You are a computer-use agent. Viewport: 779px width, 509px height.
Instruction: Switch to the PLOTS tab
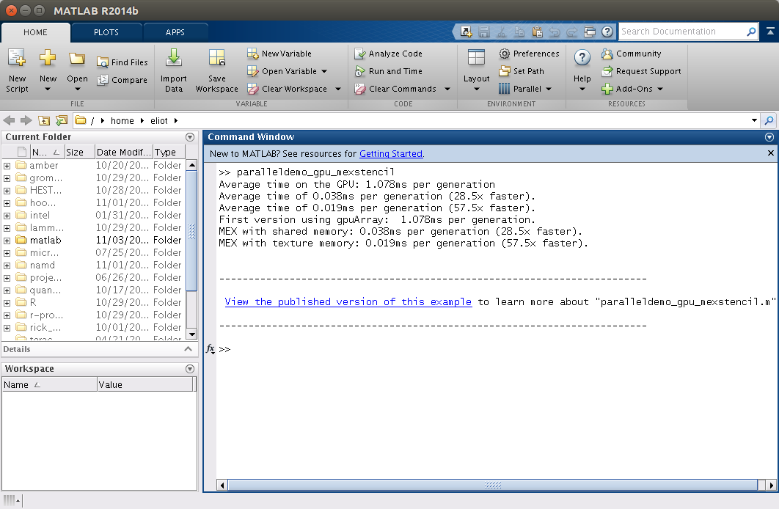click(106, 32)
